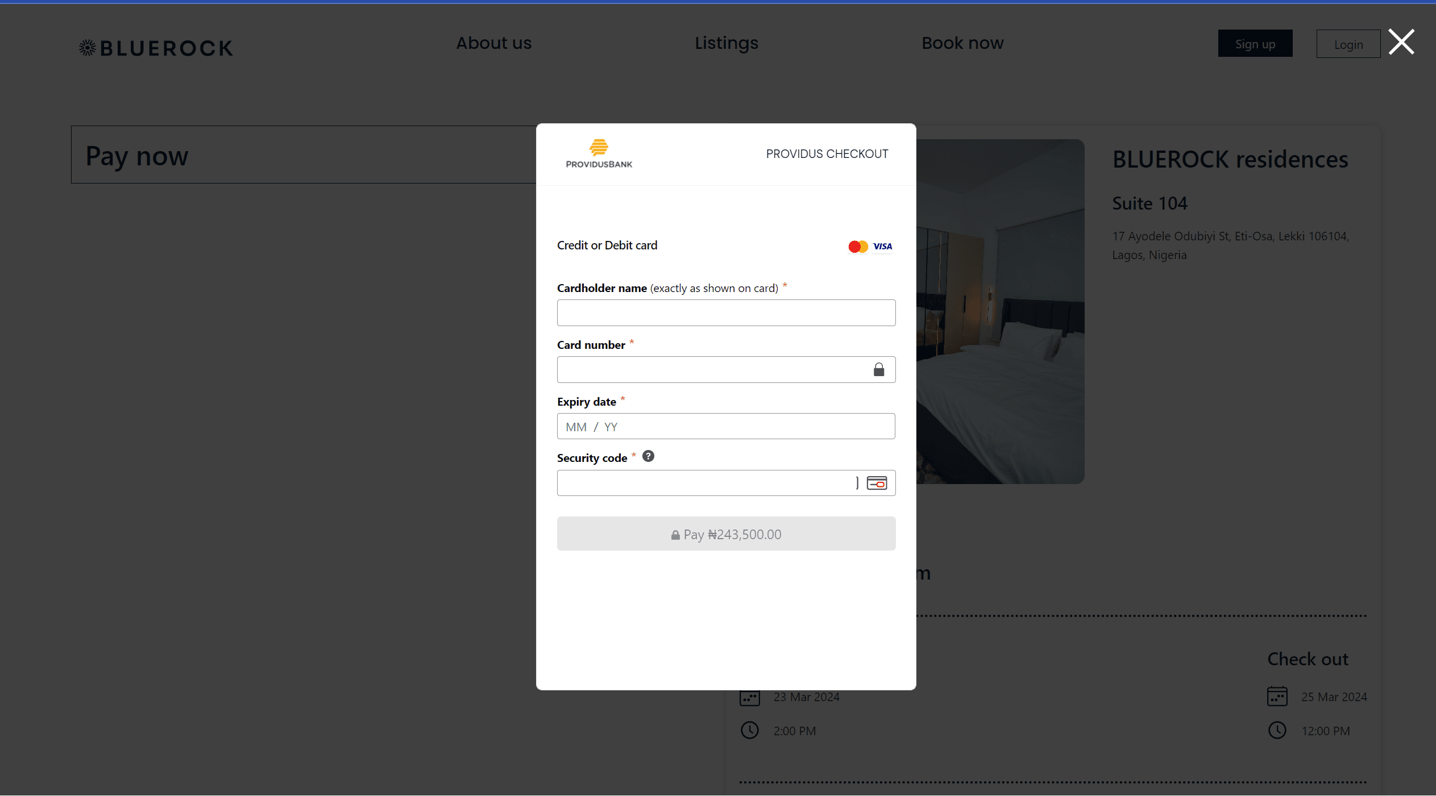This screenshot has height=796, width=1436.
Task: Click the check-out calendar icon beside 25 Mar 2024
Action: coord(1277,697)
